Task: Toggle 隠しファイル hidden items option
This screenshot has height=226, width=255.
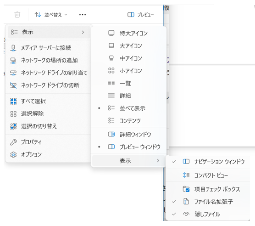Action: [x=208, y=214]
